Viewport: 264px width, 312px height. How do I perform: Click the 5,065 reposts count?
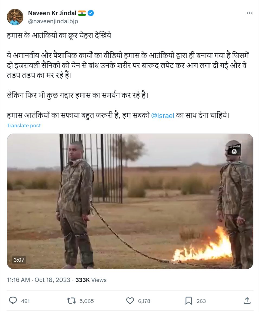click(x=87, y=301)
